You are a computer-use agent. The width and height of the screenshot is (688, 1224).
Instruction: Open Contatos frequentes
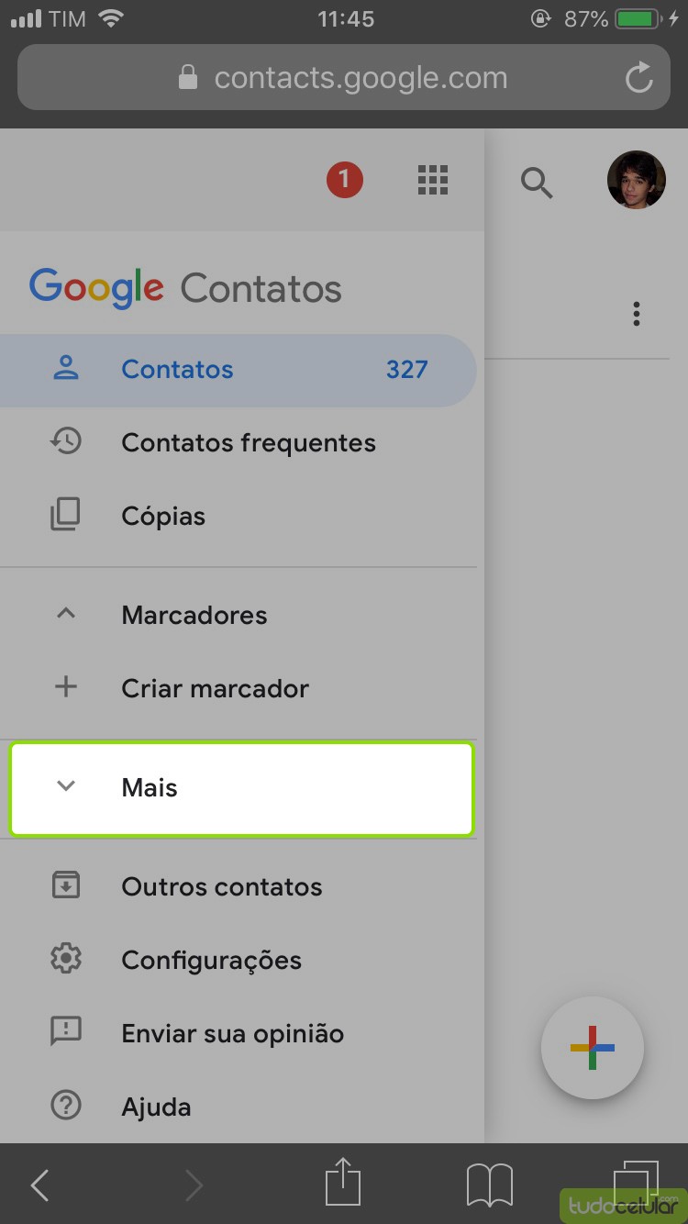click(x=248, y=443)
